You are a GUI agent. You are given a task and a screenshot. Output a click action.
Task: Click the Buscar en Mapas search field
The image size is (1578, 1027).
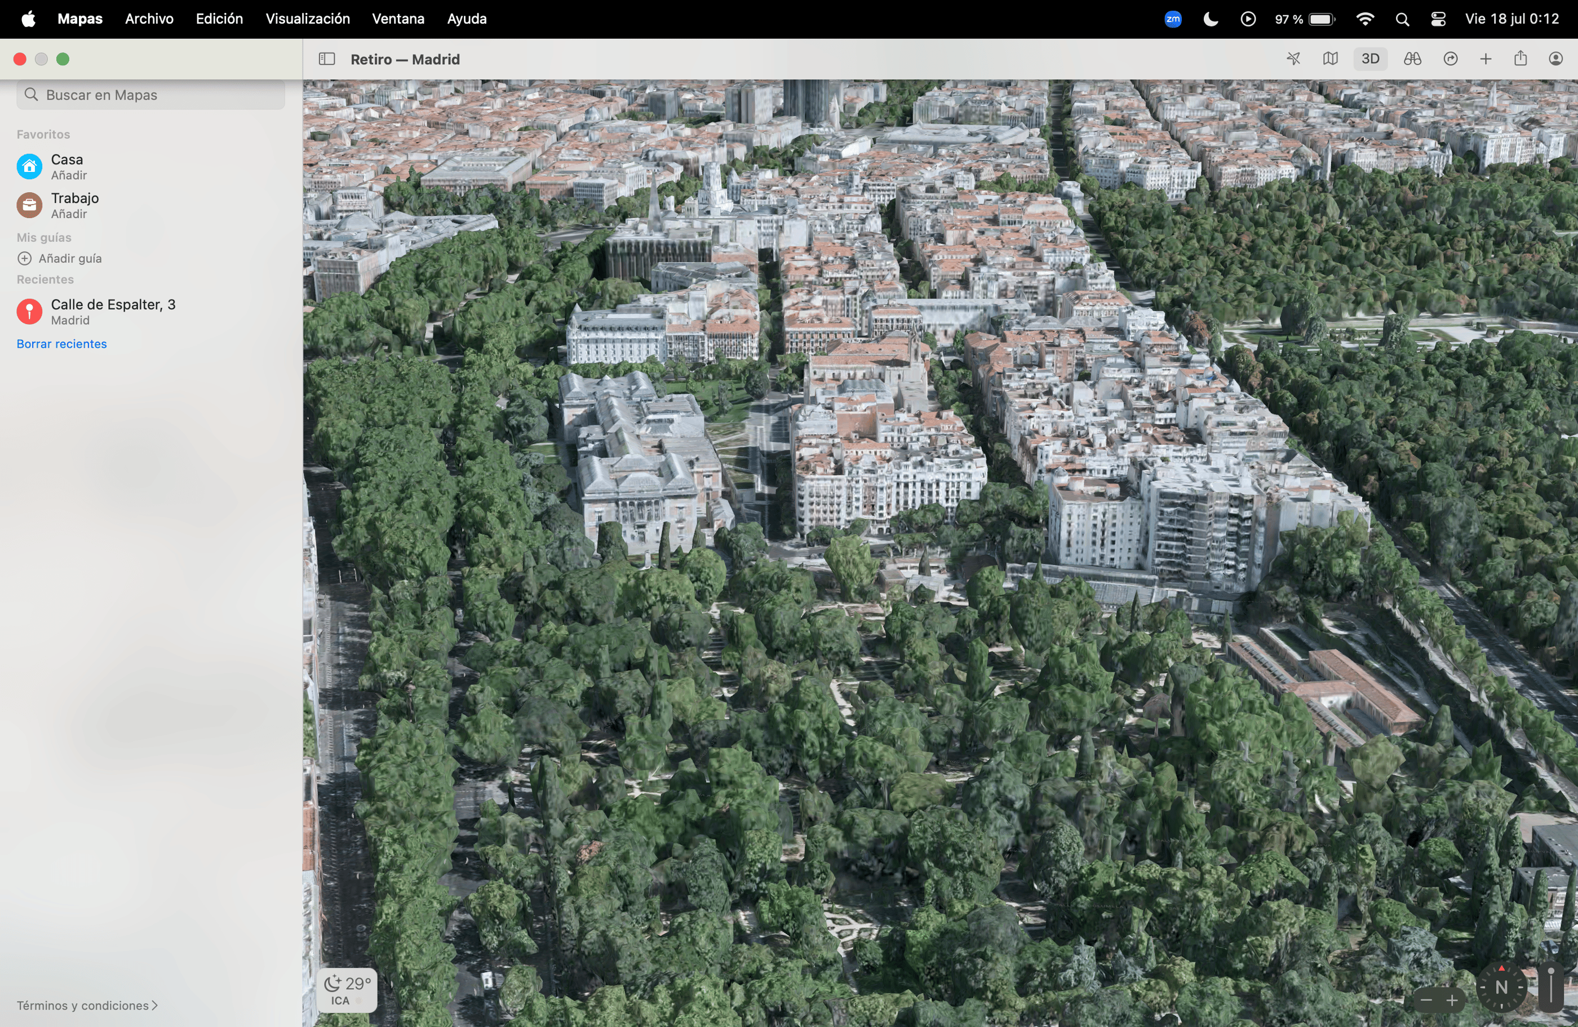151,95
